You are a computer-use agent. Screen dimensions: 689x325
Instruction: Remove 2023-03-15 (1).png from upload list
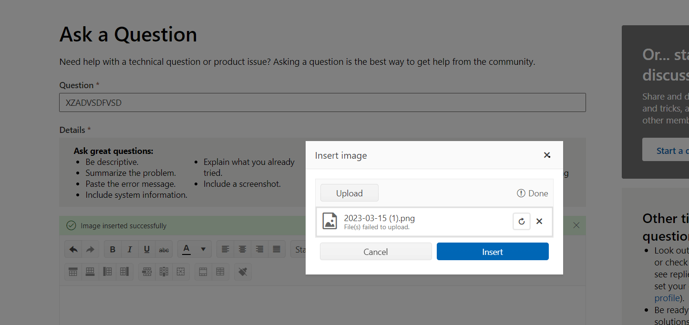(539, 221)
